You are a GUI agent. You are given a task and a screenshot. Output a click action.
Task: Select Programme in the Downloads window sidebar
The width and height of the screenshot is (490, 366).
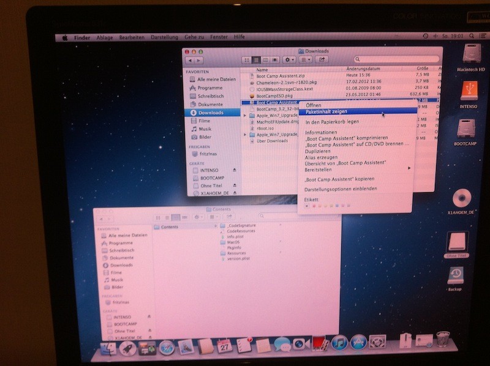(x=209, y=88)
